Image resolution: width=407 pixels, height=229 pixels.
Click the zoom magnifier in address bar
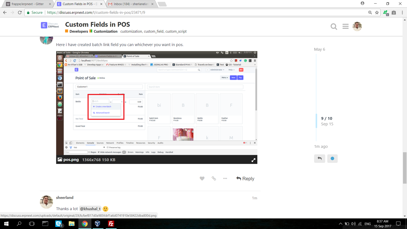tap(370, 13)
